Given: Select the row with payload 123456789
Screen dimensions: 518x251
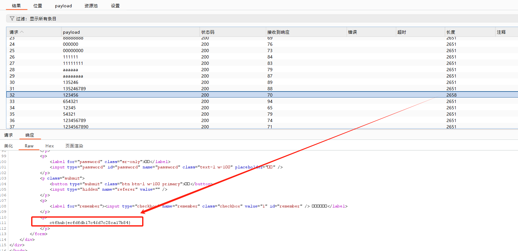Looking at the screenshot, I should pos(262,120).
